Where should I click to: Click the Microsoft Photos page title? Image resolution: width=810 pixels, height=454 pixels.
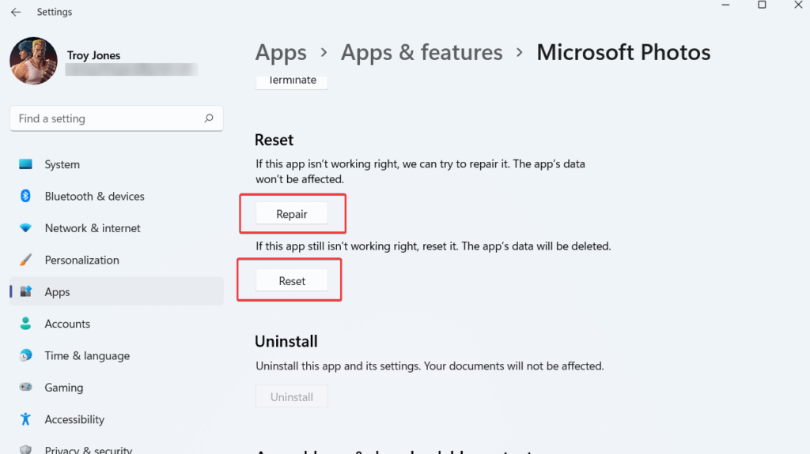(x=623, y=53)
